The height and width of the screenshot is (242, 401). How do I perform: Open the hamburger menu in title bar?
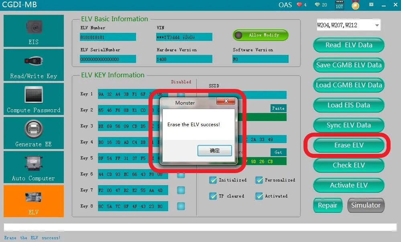371,4
